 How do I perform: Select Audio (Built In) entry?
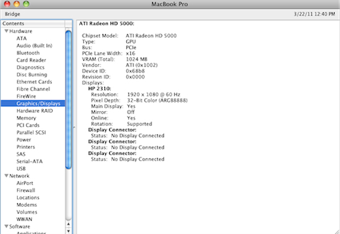[x=34, y=46]
